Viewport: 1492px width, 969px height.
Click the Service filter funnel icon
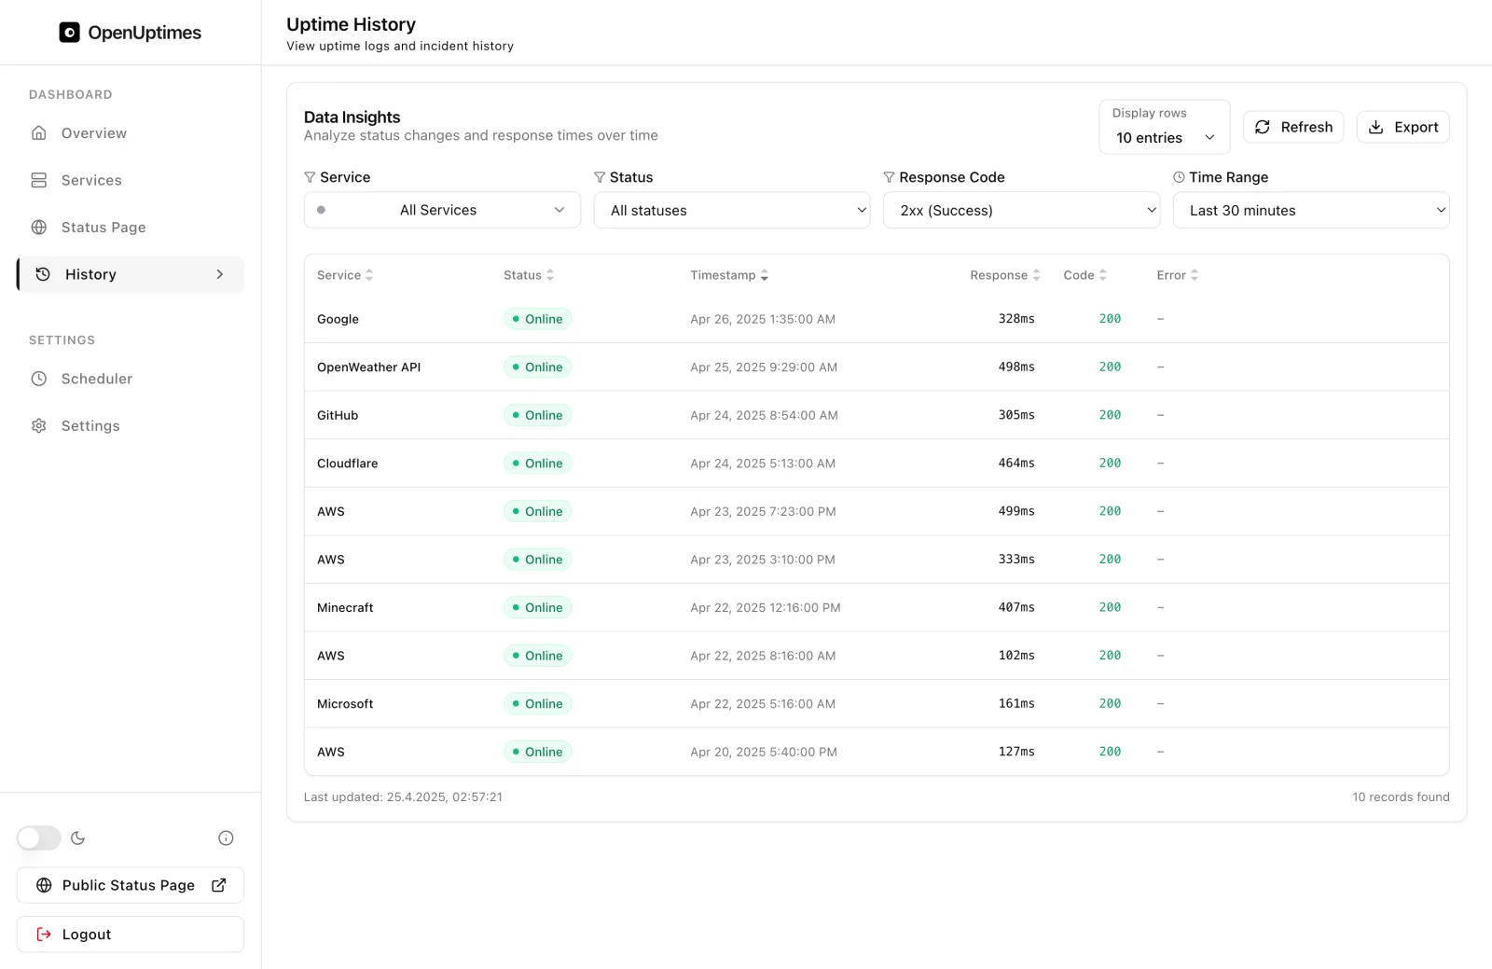(310, 177)
